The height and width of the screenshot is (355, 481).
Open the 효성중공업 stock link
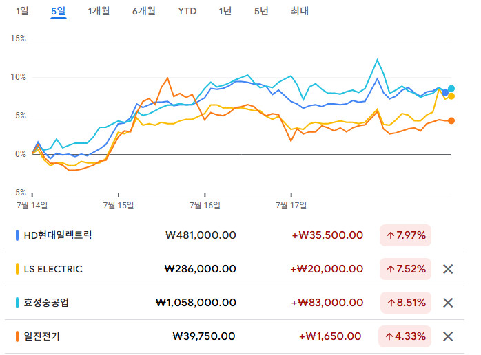point(46,303)
